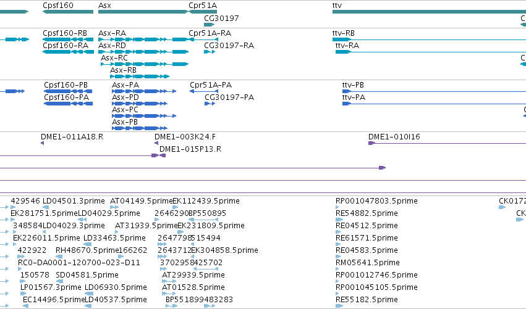Select the Asx-PD protein glyph

pyautogui.click(x=140, y=104)
